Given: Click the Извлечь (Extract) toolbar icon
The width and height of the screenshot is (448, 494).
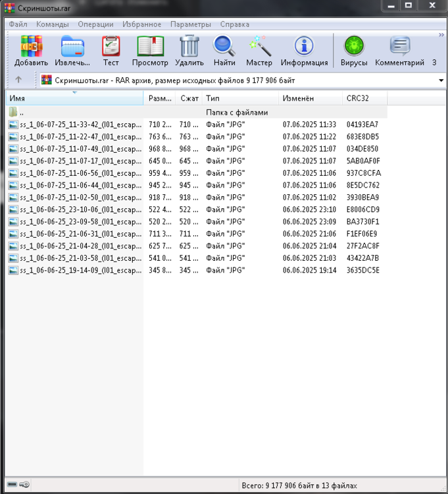Looking at the screenshot, I should point(72,47).
